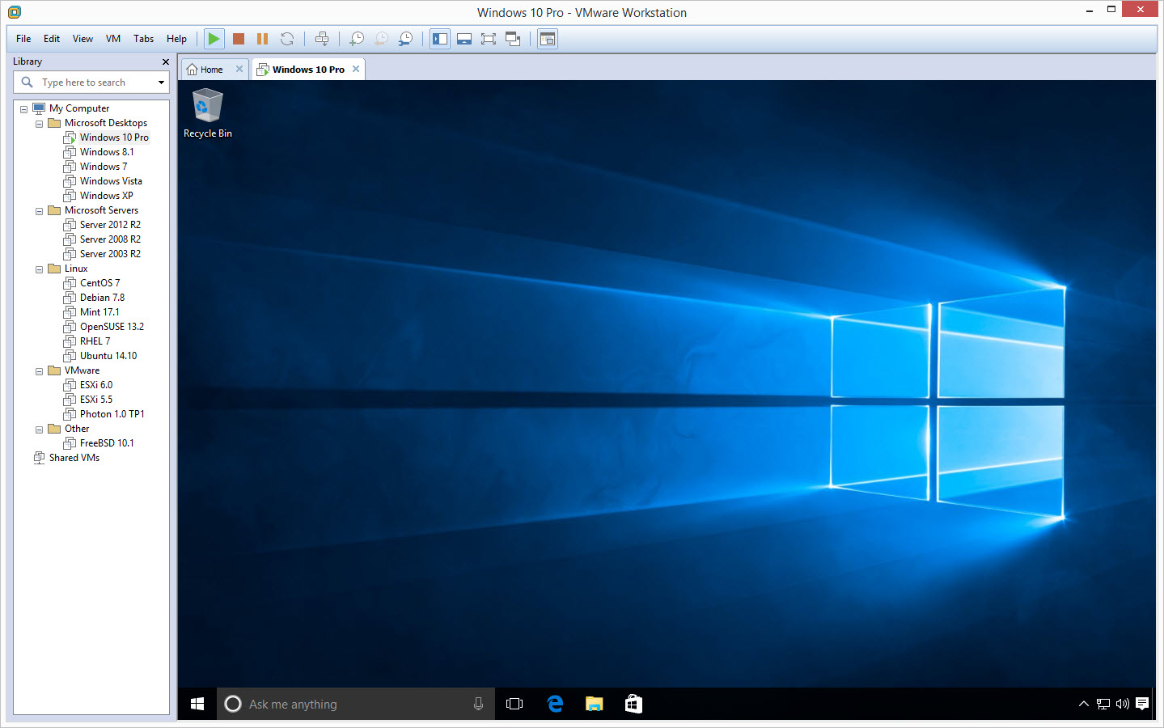Toggle the console view button in the toolbar
This screenshot has height=728, width=1164.
pos(548,39)
